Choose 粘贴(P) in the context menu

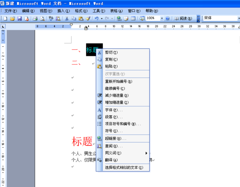point(123,67)
